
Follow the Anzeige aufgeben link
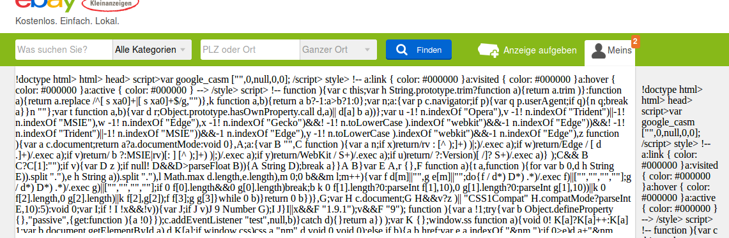[x=540, y=50]
